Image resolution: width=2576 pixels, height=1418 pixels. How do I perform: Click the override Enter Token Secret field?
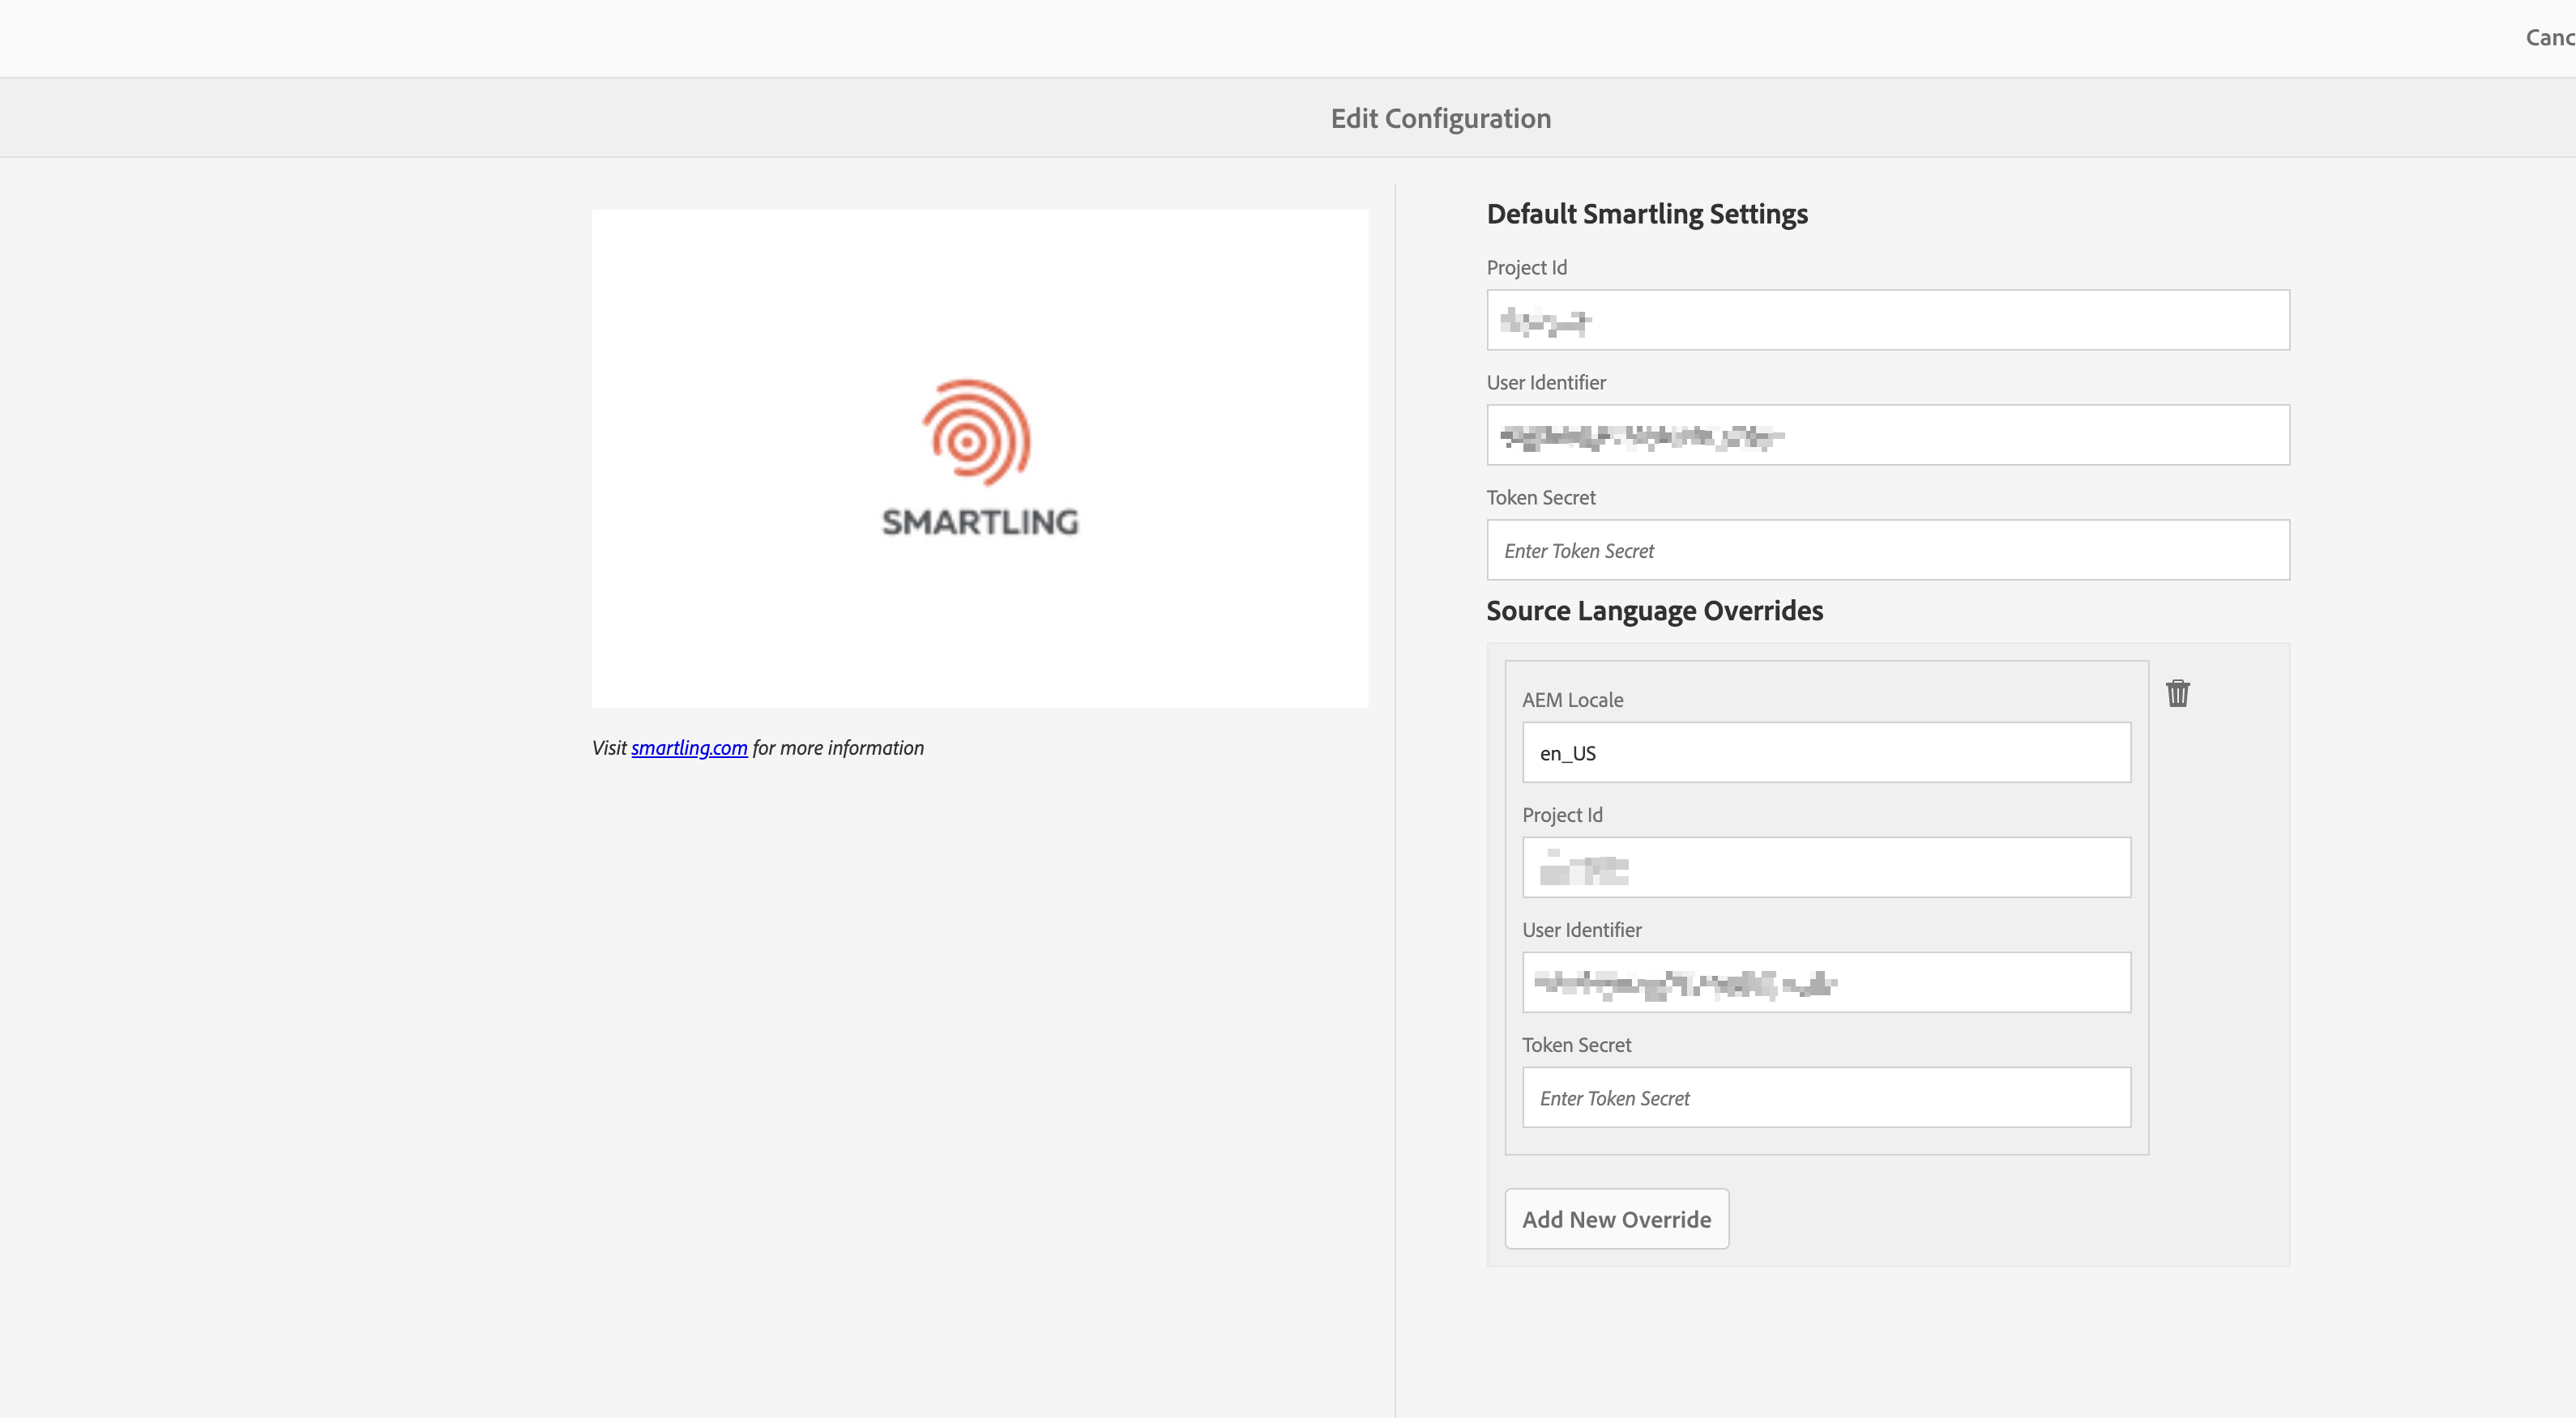1825,1098
